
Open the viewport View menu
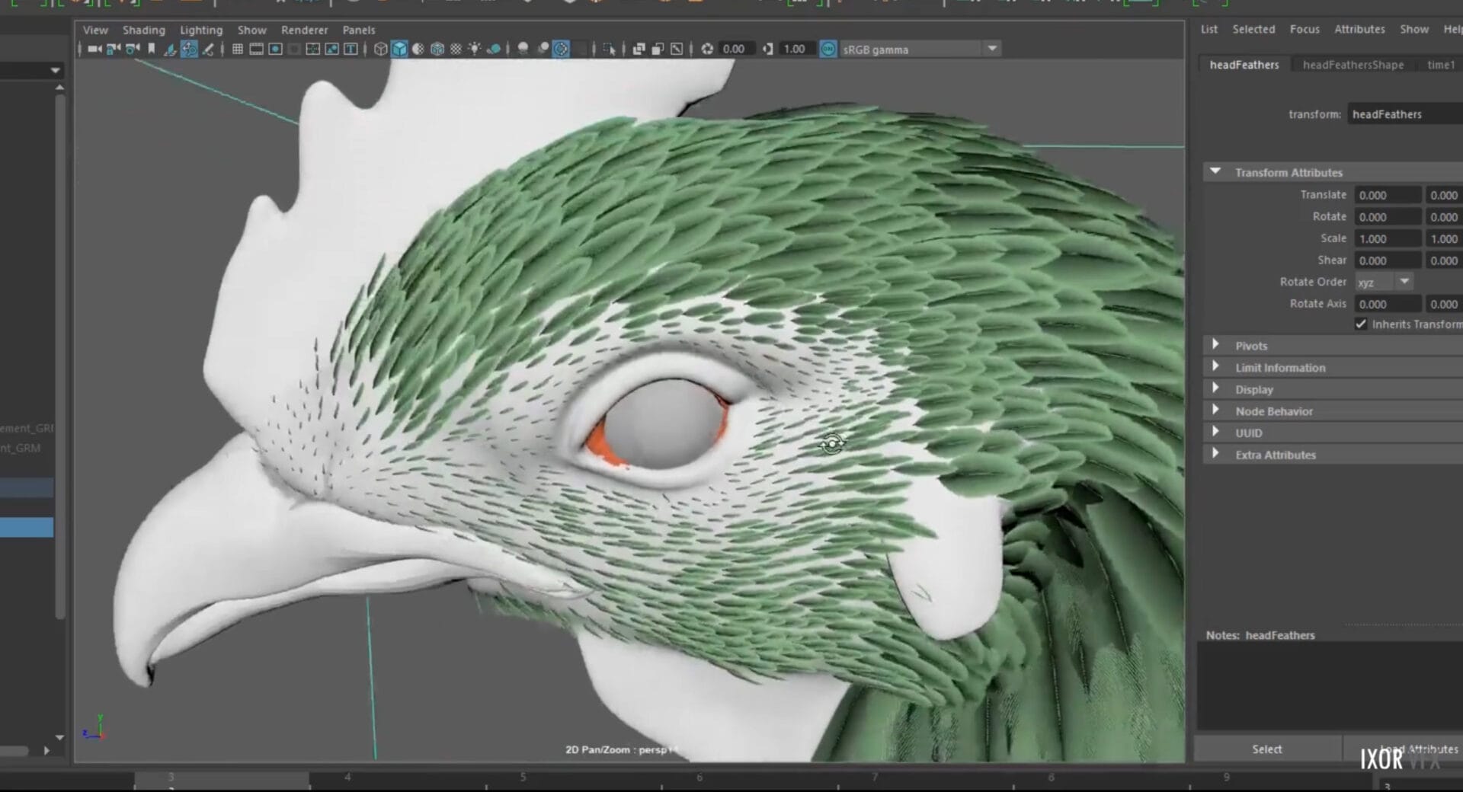click(95, 30)
